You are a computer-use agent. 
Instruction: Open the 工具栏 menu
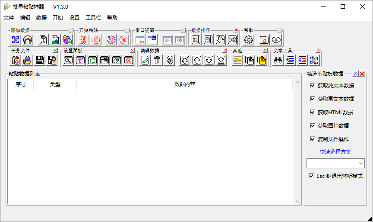tap(93, 18)
